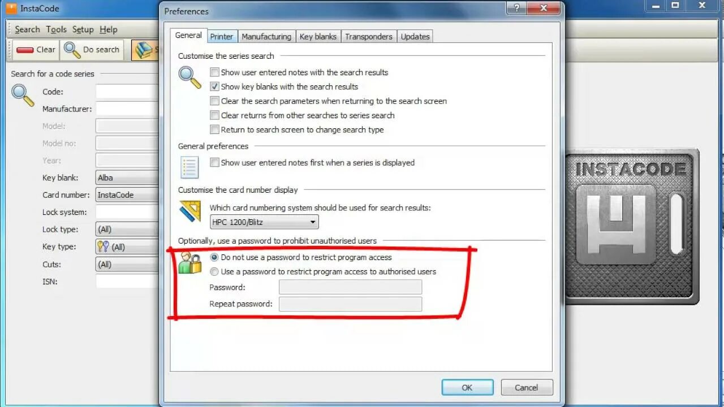Open the Key type dropdown showing (All)
Image resolution: width=724 pixels, height=407 pixels.
pyautogui.click(x=127, y=247)
